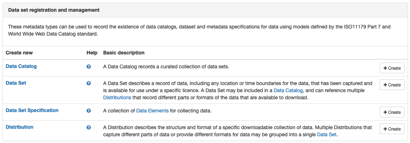Follow Data Catalog link in Data Set description
The width and height of the screenshot is (410, 143).
point(288,90)
